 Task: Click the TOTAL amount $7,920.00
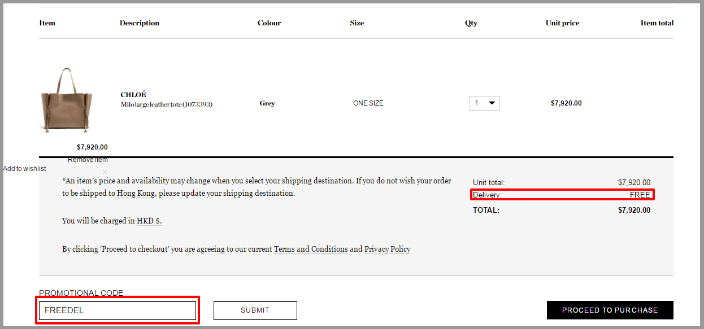click(x=635, y=210)
